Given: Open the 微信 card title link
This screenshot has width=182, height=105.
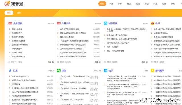Looking at the screenshot, I should pyautogui.click(x=64, y=71).
